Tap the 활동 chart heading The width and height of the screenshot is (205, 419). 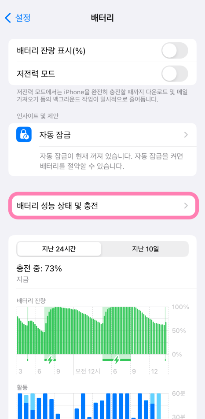(x=22, y=387)
